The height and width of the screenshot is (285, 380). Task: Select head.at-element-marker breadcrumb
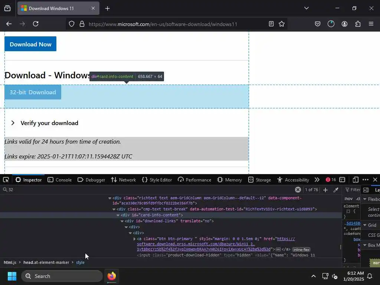[46, 262]
